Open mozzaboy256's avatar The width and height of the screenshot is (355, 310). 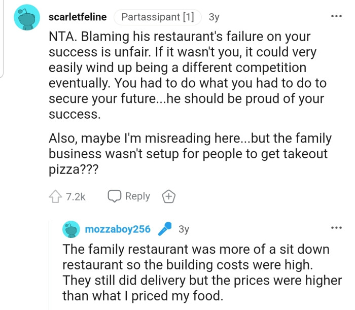point(72,229)
